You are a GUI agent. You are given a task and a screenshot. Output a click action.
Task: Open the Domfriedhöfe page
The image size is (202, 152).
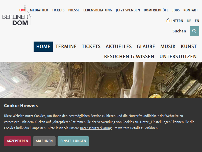156,10
